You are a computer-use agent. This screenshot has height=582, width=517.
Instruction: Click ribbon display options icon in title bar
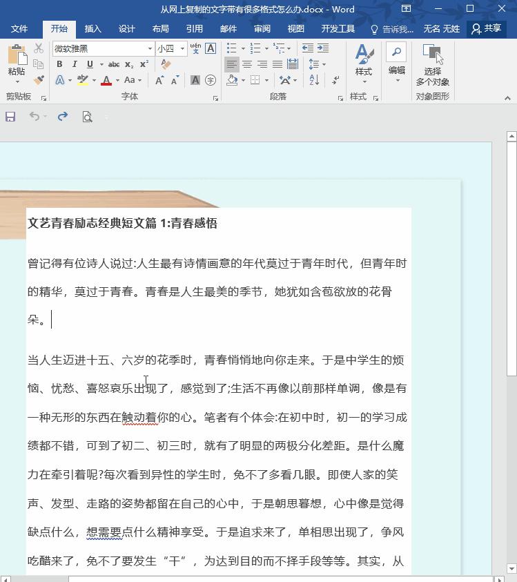[x=406, y=8]
